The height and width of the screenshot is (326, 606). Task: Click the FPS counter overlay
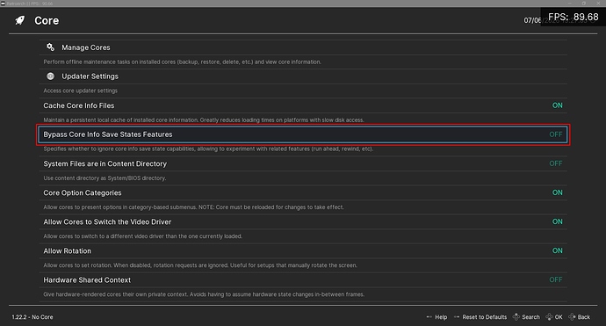tap(574, 17)
